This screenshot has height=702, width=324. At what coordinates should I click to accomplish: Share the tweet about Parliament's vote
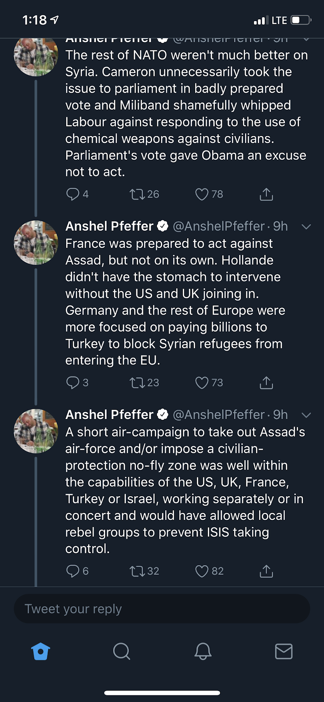click(x=266, y=194)
